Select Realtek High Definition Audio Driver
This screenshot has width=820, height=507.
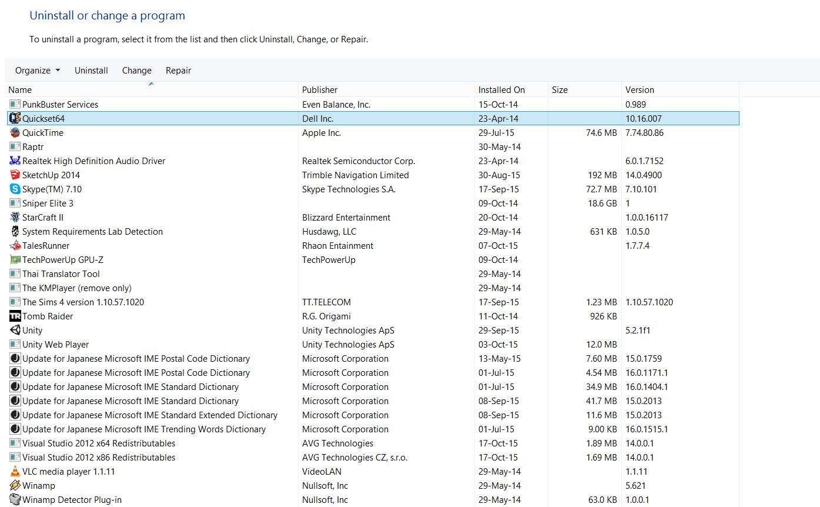93,161
